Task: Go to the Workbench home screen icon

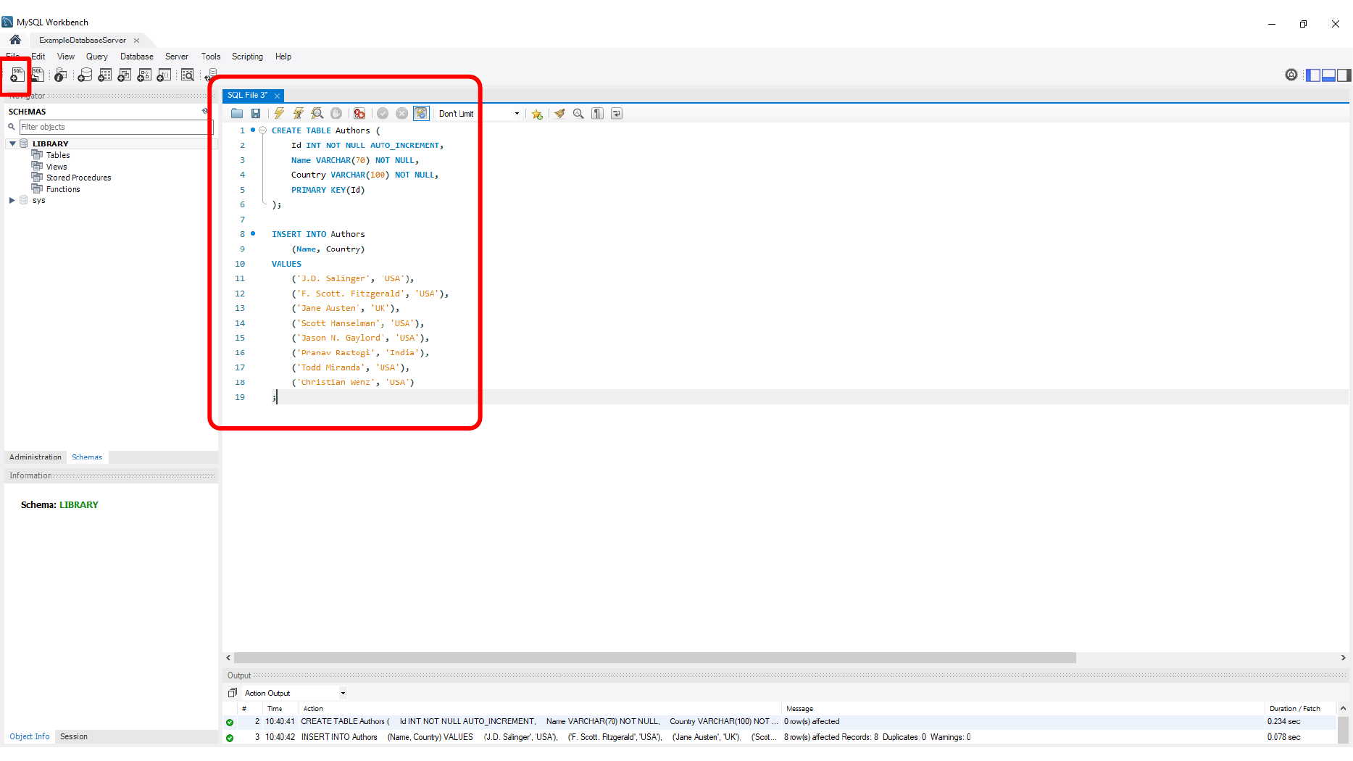Action: click(15, 40)
